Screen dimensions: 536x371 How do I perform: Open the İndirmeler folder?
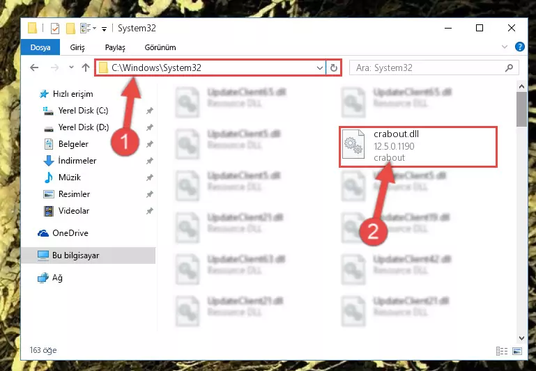(x=77, y=160)
